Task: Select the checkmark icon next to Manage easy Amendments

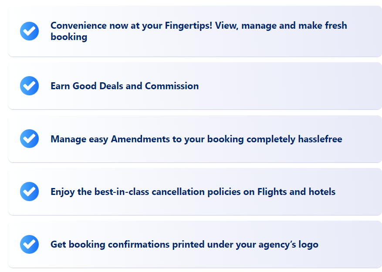Action: (29, 138)
